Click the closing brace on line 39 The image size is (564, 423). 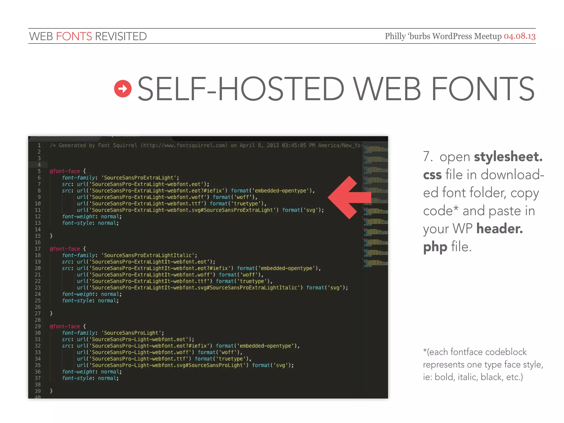tap(51, 391)
